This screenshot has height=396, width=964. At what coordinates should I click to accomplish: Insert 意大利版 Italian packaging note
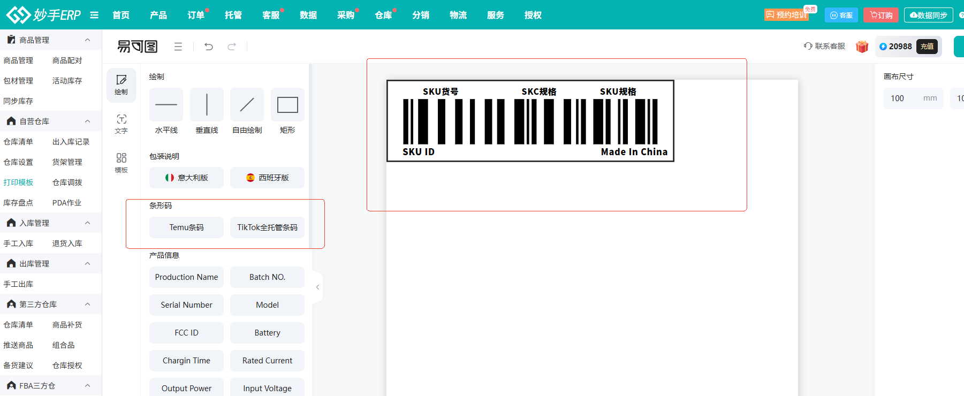point(186,178)
